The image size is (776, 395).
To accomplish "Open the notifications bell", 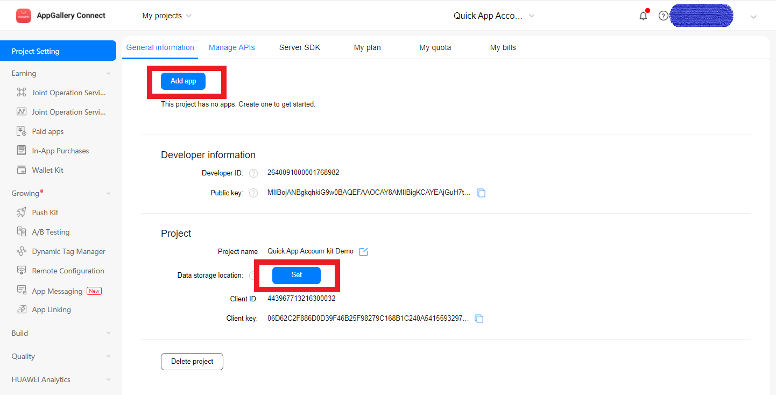I will [643, 16].
